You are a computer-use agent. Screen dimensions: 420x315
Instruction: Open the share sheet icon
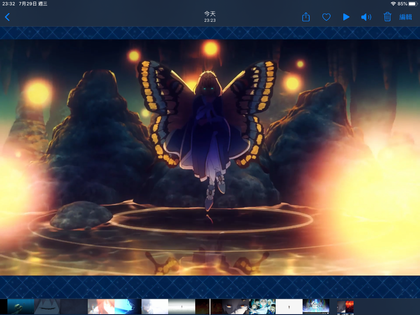click(x=306, y=17)
